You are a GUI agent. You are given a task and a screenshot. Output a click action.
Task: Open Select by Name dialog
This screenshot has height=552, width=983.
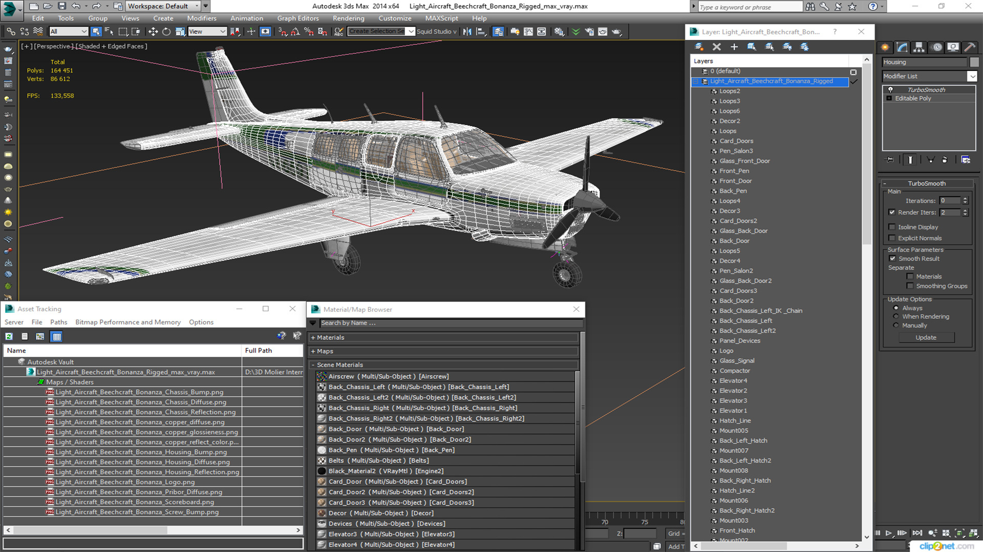pyautogui.click(x=109, y=32)
